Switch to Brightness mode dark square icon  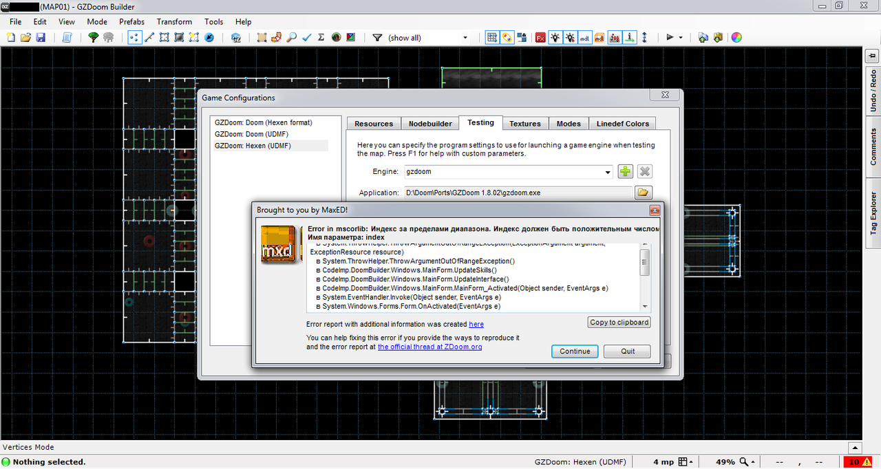click(x=180, y=38)
